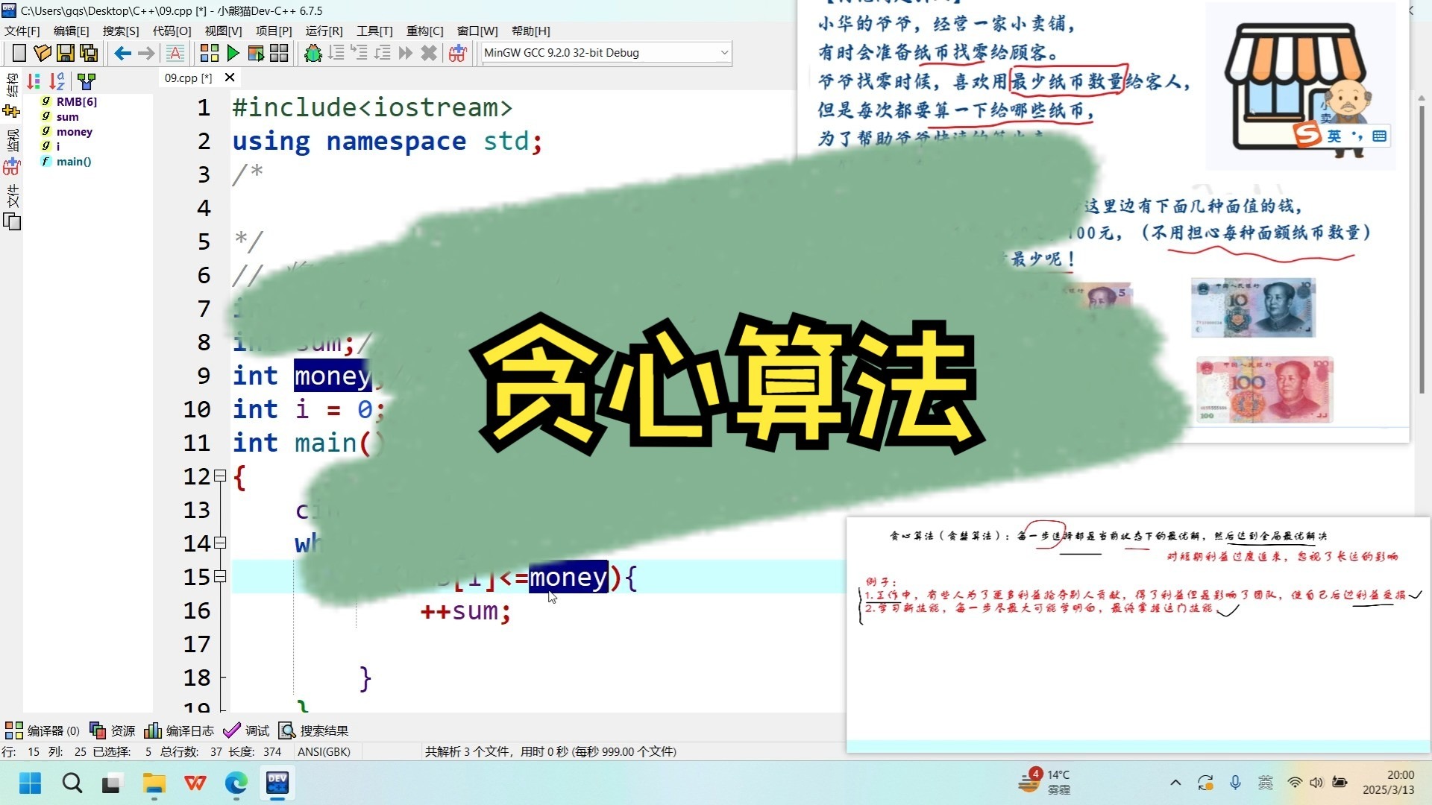Format code using the AStyle icon

point(174,53)
